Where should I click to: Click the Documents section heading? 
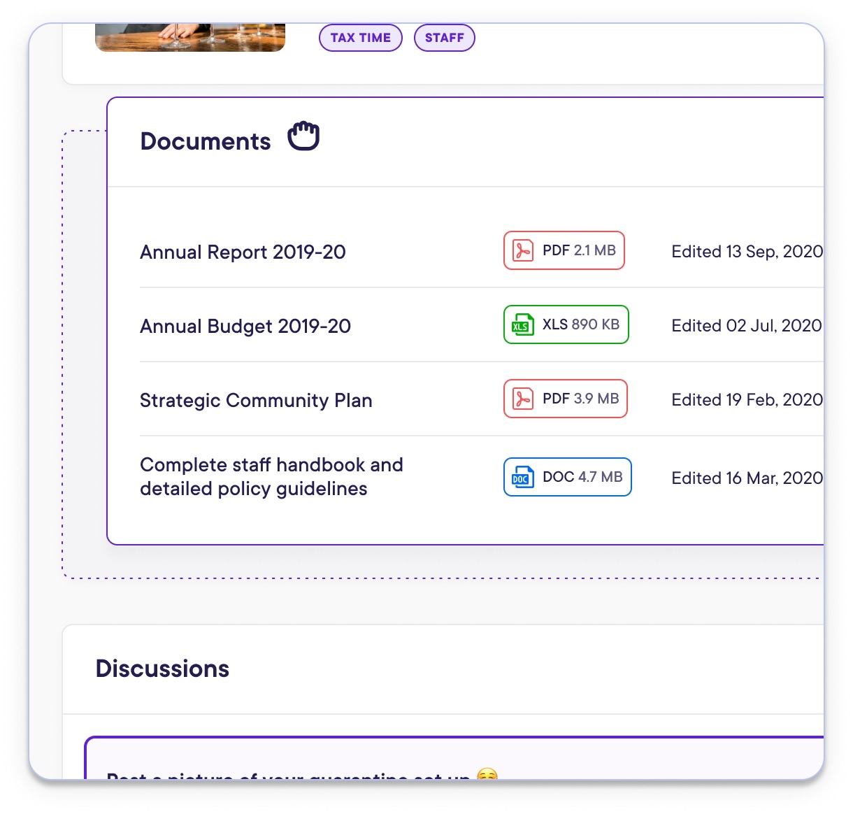(205, 141)
